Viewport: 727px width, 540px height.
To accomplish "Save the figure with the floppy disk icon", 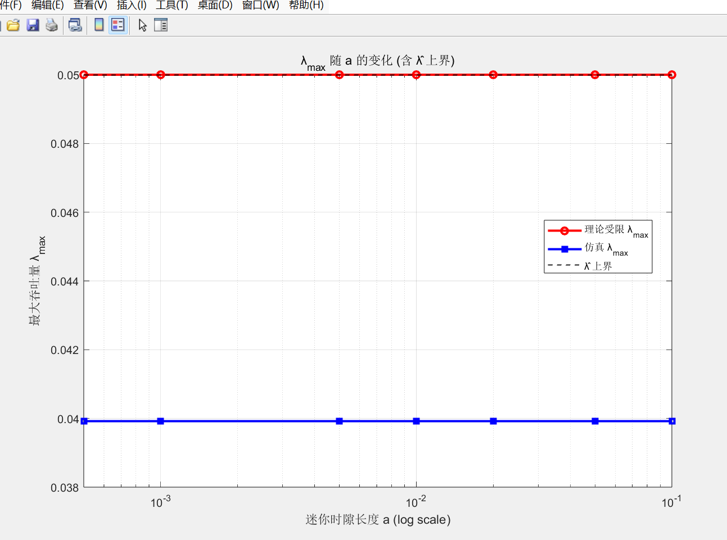I will (33, 25).
